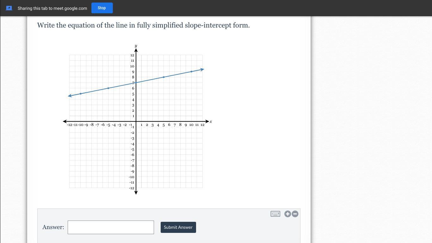Click the question prompt about slope-intercept form

[x=143, y=25]
